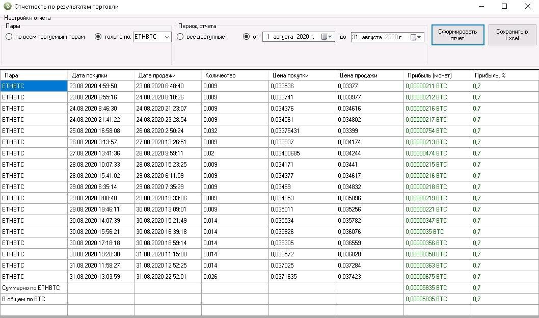Click 'Цена продажи' column header
The image size is (539, 318).
point(370,75)
